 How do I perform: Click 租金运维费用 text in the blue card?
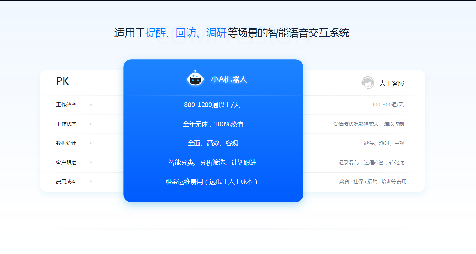click(184, 182)
